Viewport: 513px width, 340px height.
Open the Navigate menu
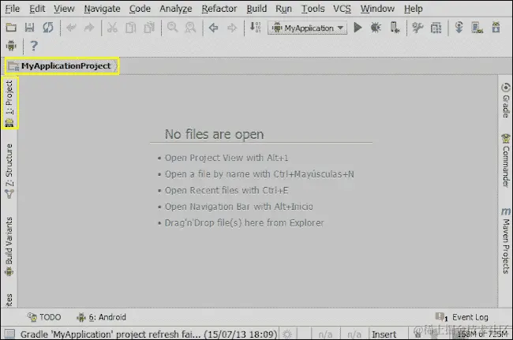(102, 9)
